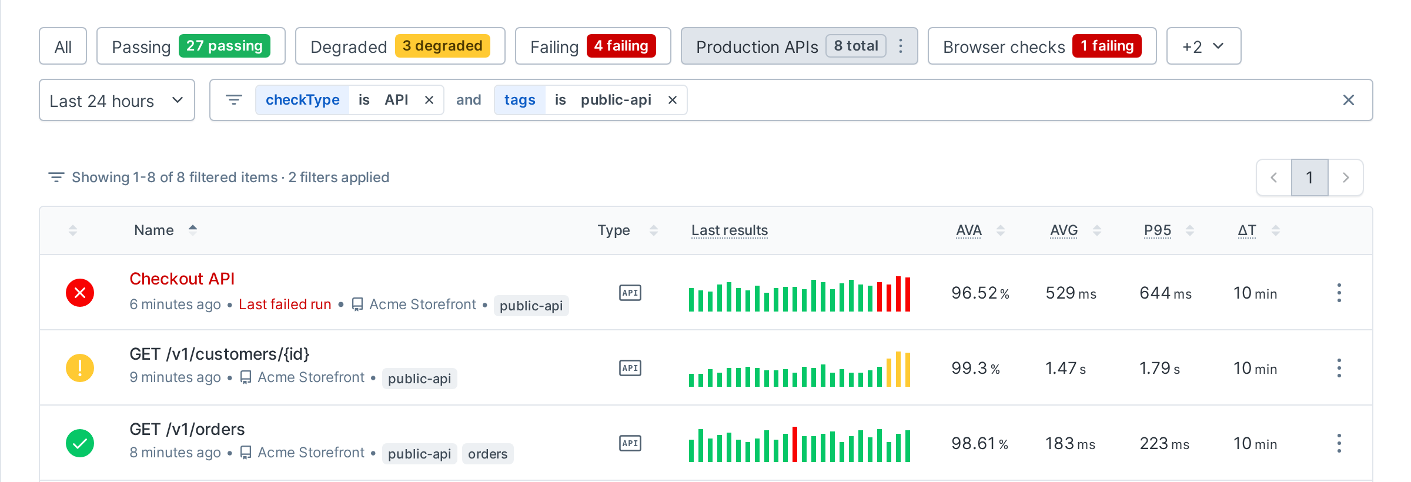1411x482 pixels.
Task: Remove the checkType is API filter
Action: tap(429, 100)
